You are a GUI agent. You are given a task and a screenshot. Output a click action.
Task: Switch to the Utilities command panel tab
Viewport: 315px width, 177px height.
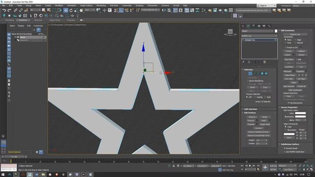269,26
